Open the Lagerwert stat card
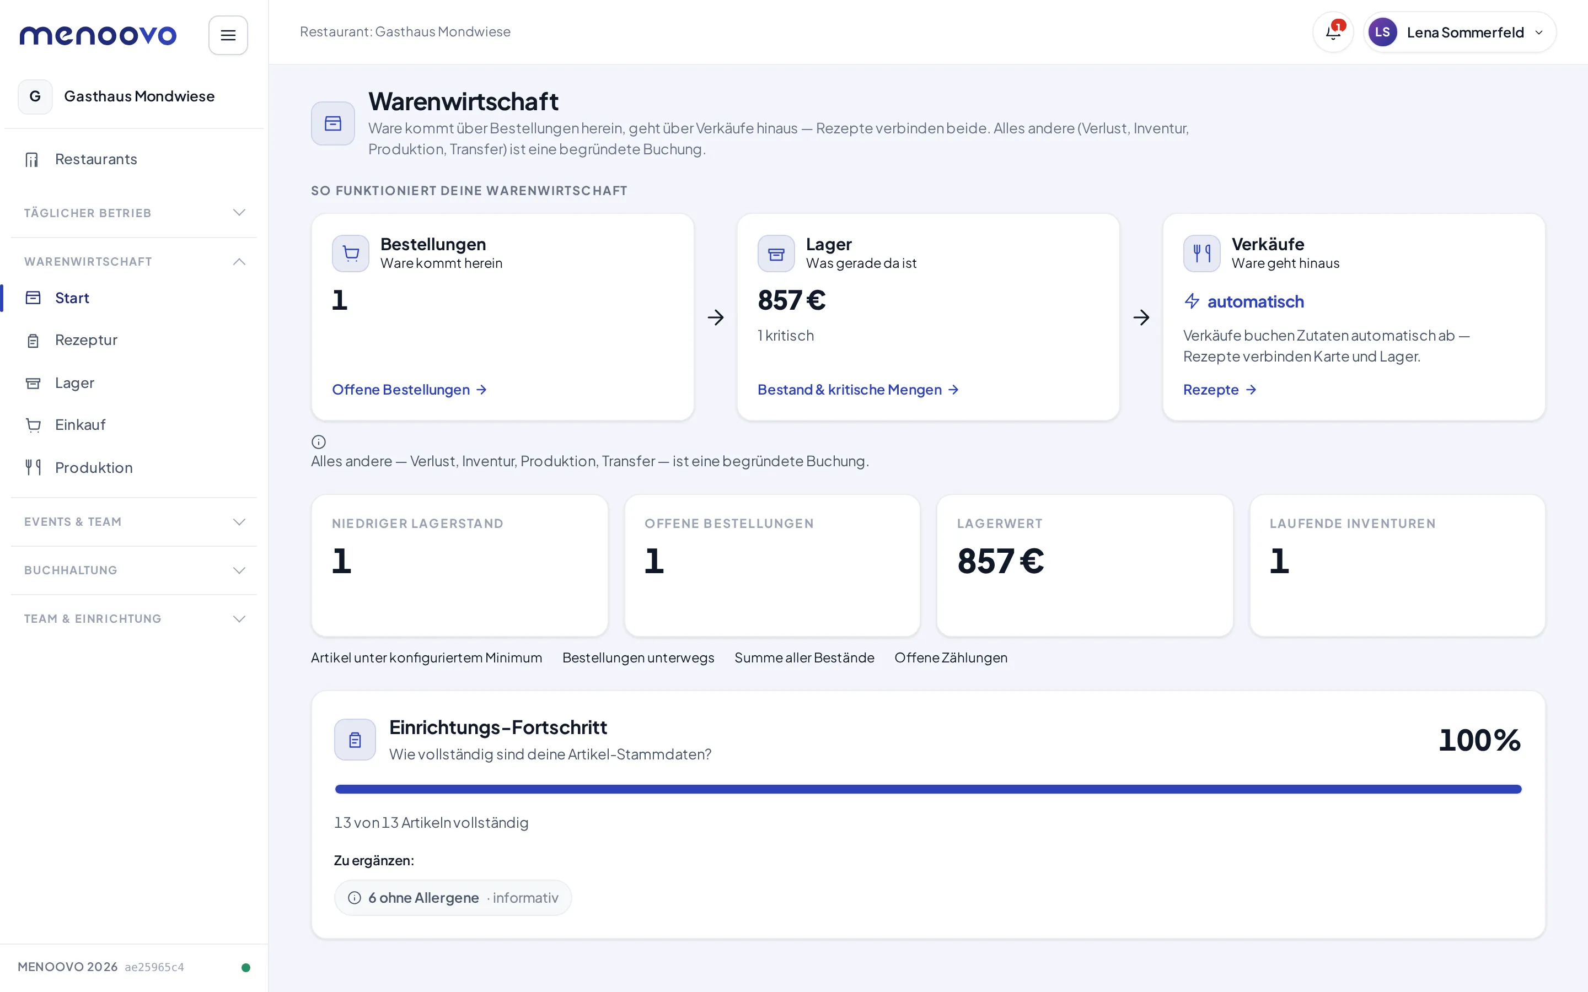Image resolution: width=1588 pixels, height=992 pixels. click(x=1085, y=565)
